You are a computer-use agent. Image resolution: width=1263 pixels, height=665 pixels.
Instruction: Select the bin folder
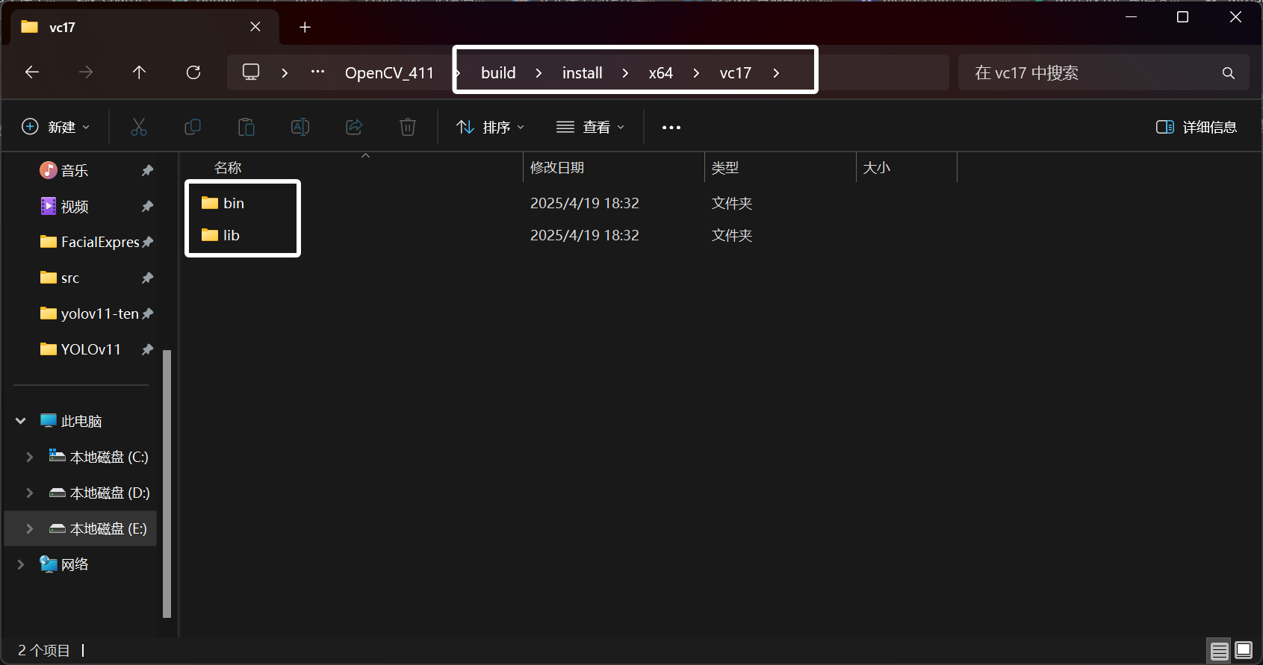(x=234, y=203)
